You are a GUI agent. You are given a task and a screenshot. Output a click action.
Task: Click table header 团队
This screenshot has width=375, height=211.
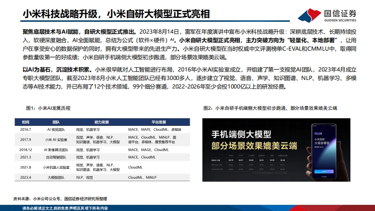[x=56, y=122]
